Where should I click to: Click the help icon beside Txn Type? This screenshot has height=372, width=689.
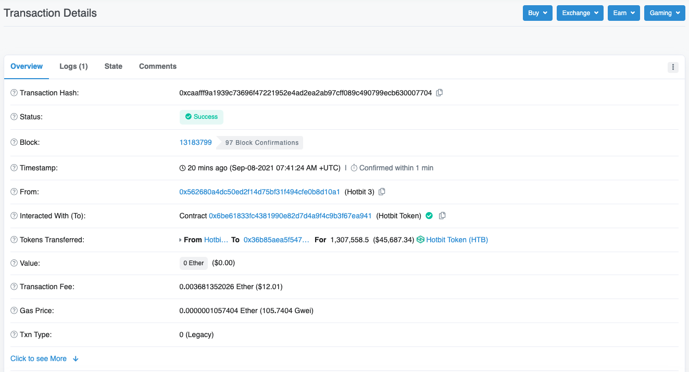click(14, 334)
